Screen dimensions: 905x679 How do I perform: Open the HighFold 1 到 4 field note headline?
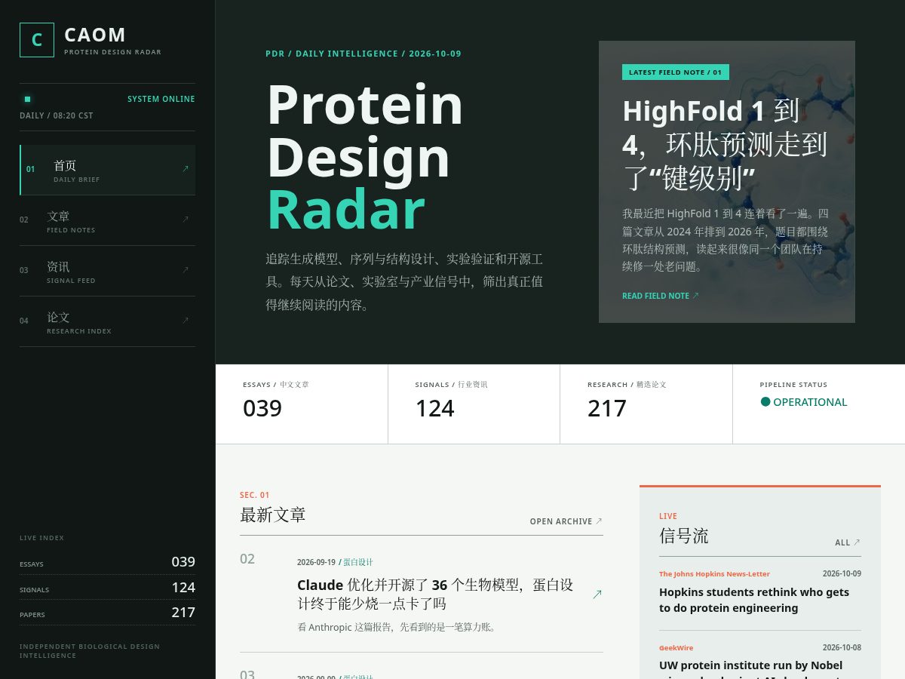725,144
